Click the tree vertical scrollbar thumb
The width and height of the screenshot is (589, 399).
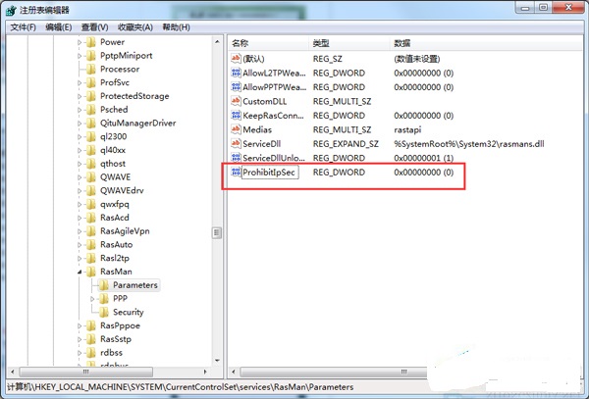217,232
